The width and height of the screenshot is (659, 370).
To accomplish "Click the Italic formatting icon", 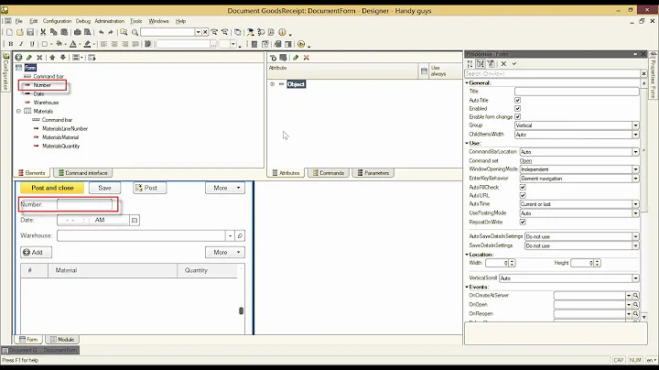I will pos(21,44).
